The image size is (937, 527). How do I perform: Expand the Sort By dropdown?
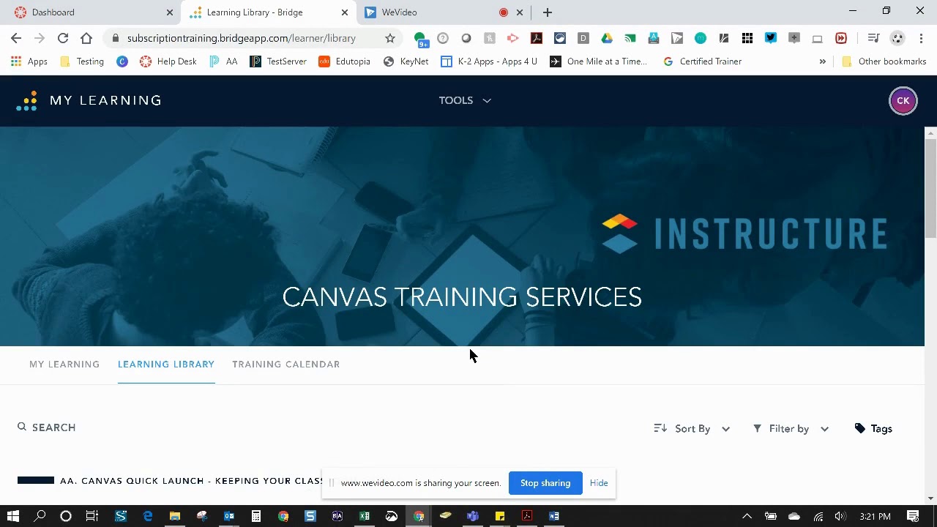(692, 428)
